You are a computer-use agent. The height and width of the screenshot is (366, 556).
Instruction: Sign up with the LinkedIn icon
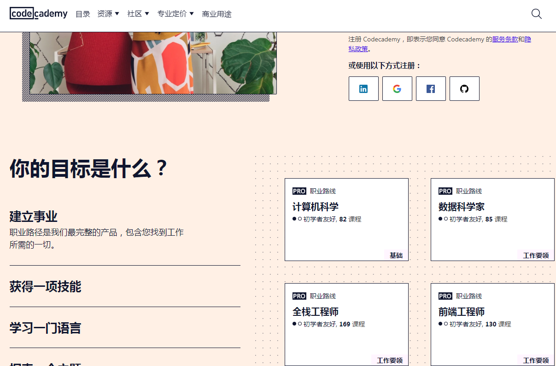point(363,88)
